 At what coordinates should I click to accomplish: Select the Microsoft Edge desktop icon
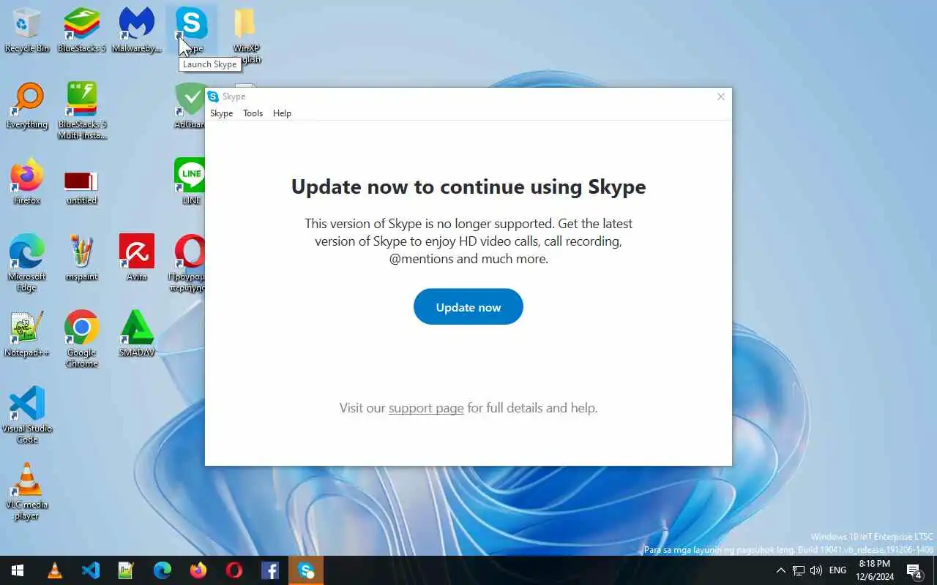pos(27,263)
